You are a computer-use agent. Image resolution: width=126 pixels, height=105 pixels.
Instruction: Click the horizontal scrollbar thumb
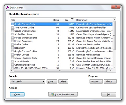tap(60, 70)
